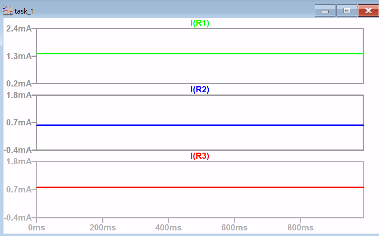Click the 0.2mA vertical axis label
Screen dimensions: 379x236
coord(19,83)
